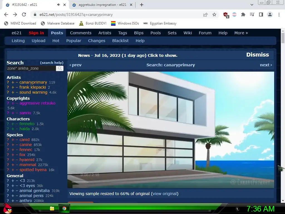The width and height of the screenshot is (285, 214).
Task: Submit the search with the magnifier button
Action: click(x=60, y=69)
